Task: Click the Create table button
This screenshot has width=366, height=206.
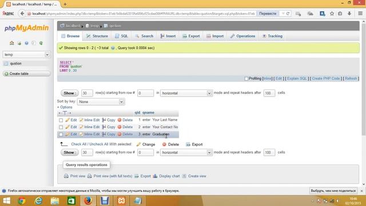Action: [26, 74]
